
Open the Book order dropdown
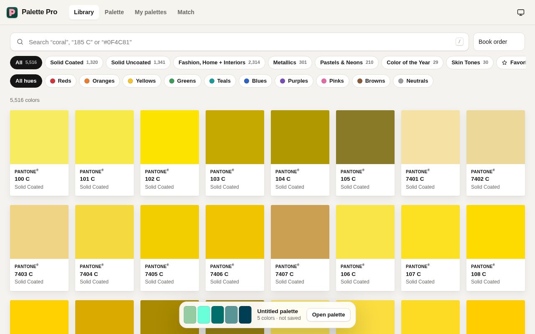499,42
